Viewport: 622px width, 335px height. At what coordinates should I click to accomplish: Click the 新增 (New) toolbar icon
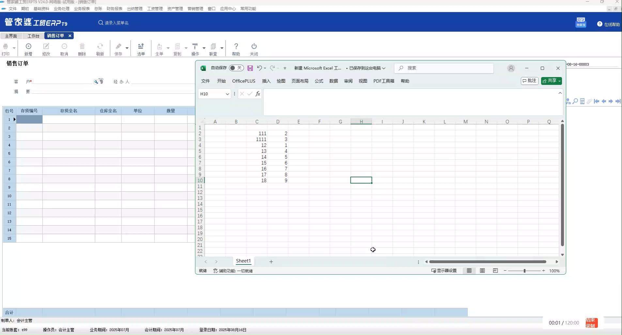(x=28, y=47)
